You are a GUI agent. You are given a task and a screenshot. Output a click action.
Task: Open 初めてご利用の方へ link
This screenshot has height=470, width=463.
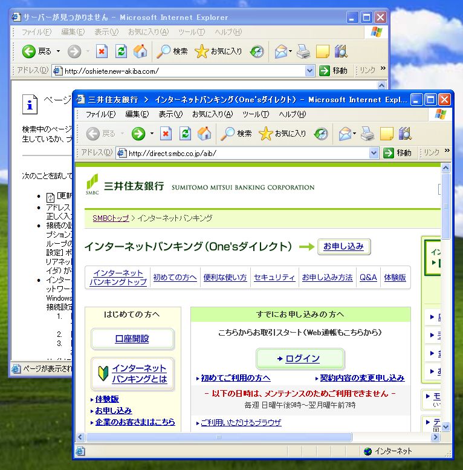tap(235, 378)
